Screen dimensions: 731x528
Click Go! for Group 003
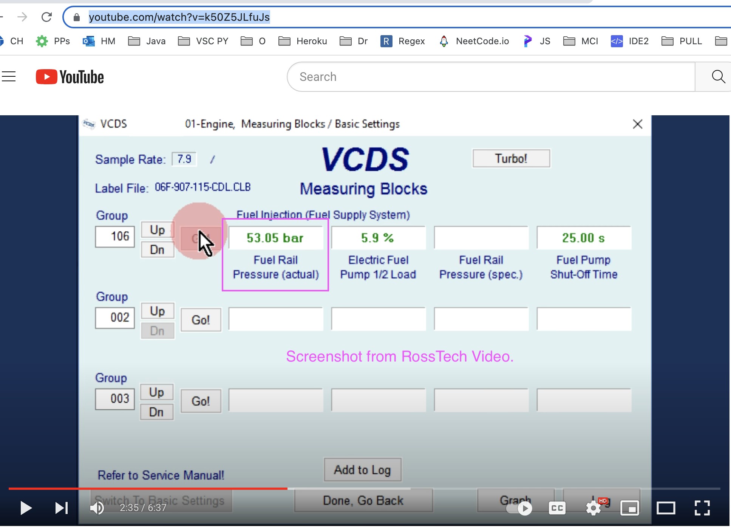201,401
